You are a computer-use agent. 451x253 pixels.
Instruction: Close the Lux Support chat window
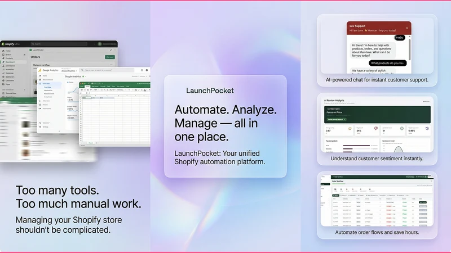click(x=406, y=28)
